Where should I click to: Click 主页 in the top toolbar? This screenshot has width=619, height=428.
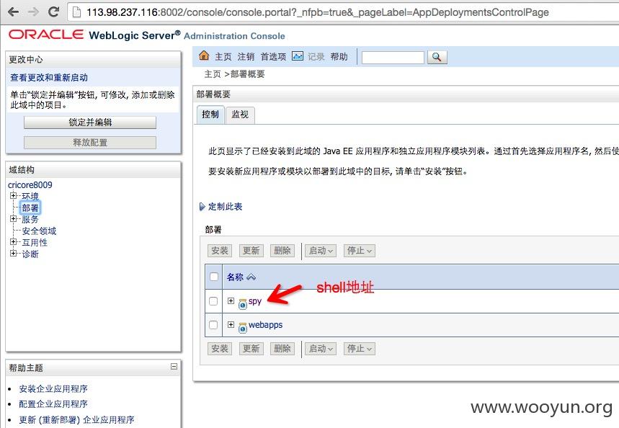[223, 56]
